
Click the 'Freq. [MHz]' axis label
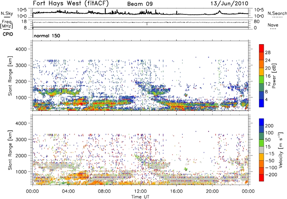[x=7, y=24]
